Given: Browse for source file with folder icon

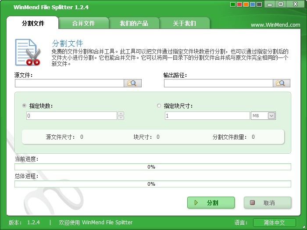Looking at the screenshot, I should tap(132, 83).
